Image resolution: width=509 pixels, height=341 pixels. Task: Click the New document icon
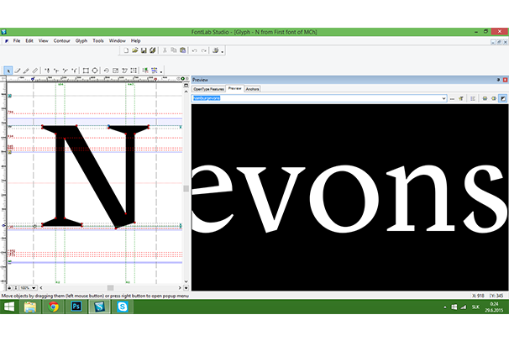coord(125,50)
